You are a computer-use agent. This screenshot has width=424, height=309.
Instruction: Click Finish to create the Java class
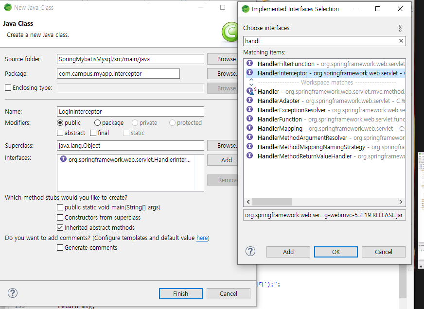(x=180, y=293)
